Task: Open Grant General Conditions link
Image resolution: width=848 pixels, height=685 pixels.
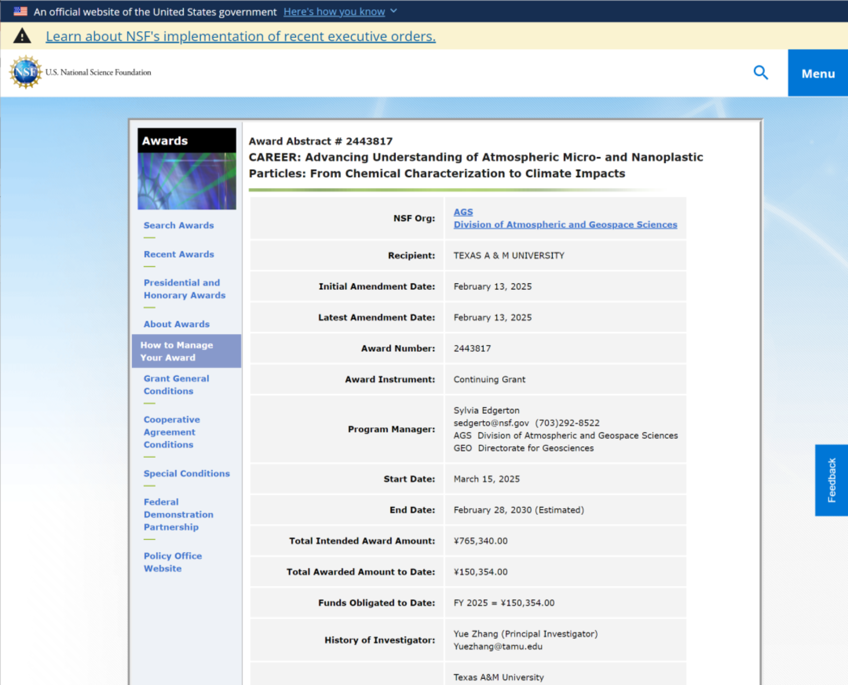Action: click(176, 385)
